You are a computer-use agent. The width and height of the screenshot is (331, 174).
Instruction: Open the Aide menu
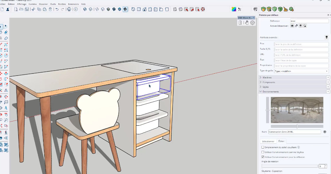[83, 4]
